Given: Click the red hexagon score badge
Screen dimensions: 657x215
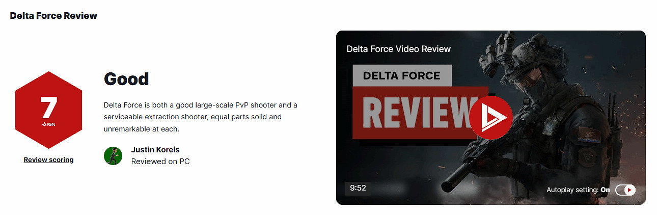Looking at the screenshot, I should pos(49,110).
